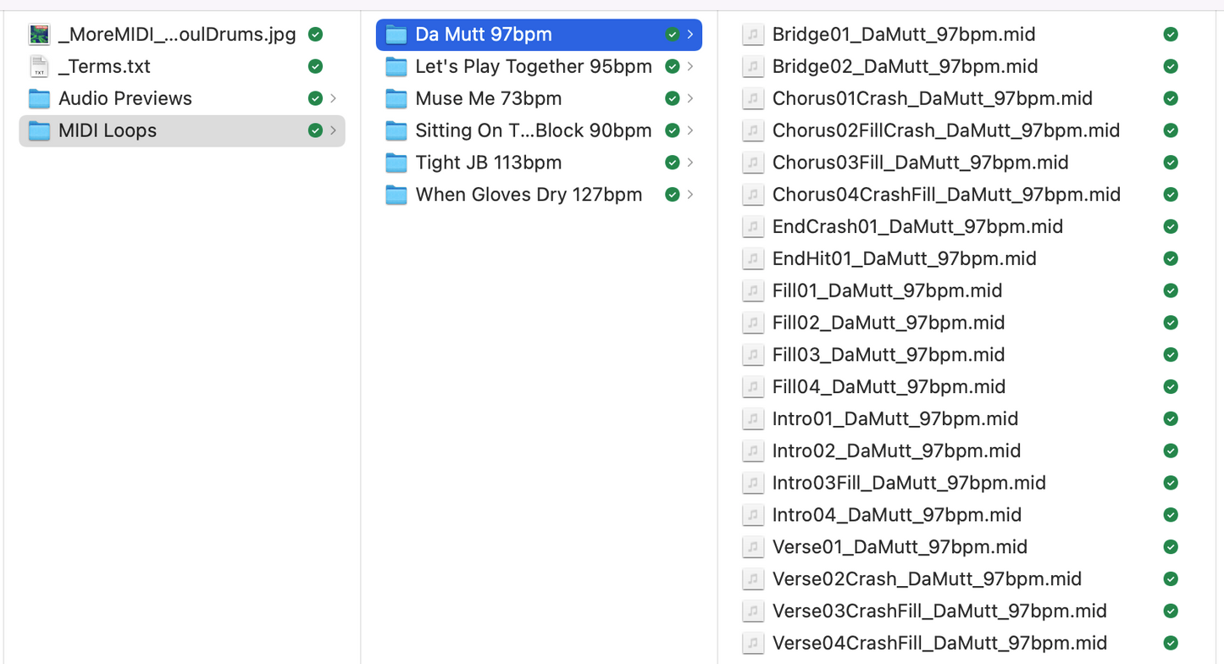Viewport: 1224px width, 664px height.
Task: Click the Audio Previews folder icon
Action: [x=39, y=99]
